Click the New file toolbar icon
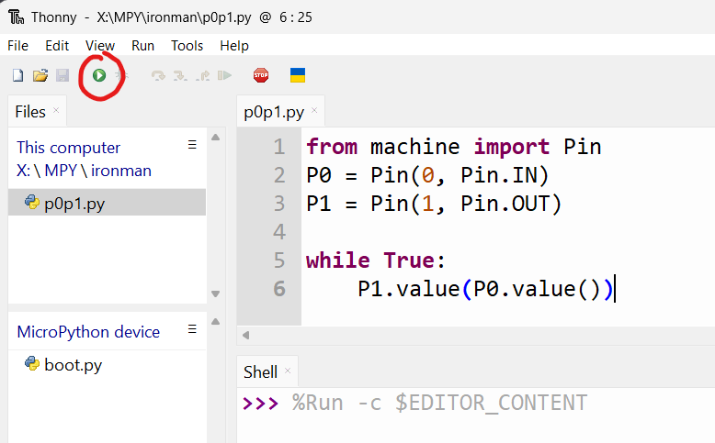715x443 pixels. pyautogui.click(x=17, y=75)
